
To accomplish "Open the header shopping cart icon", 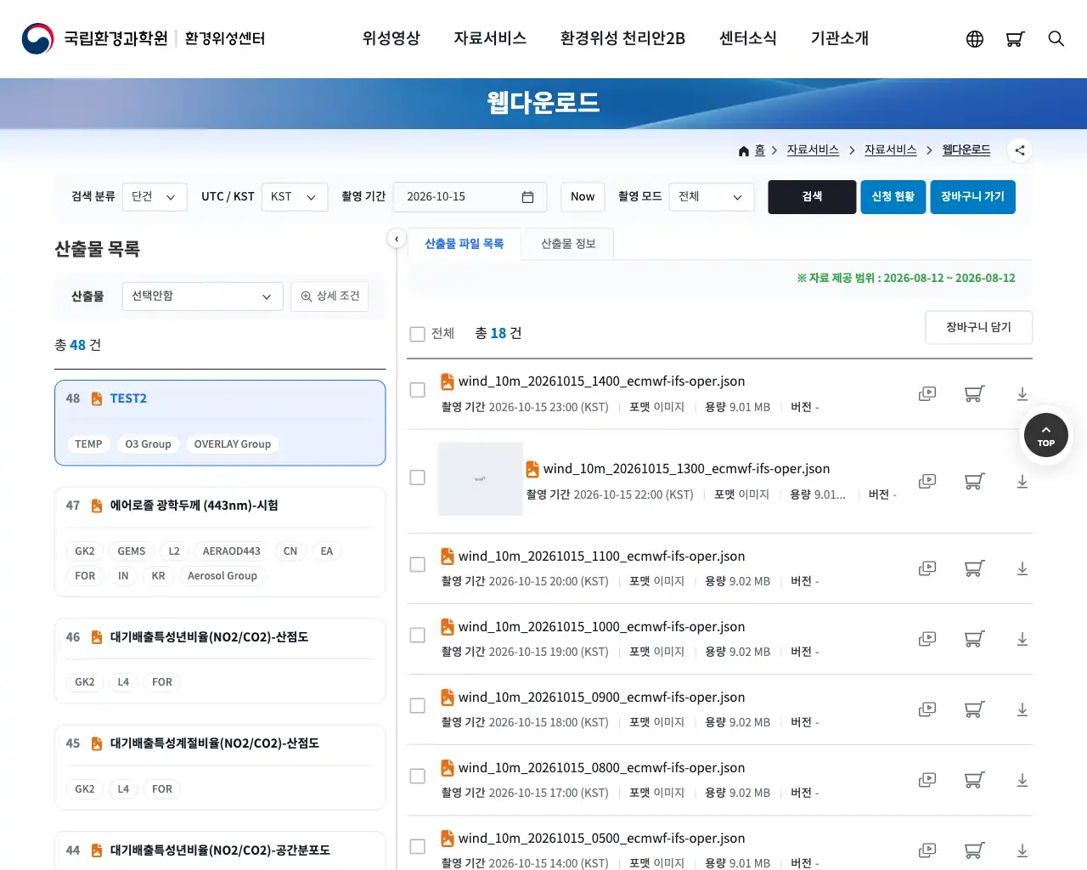I will click(1015, 39).
